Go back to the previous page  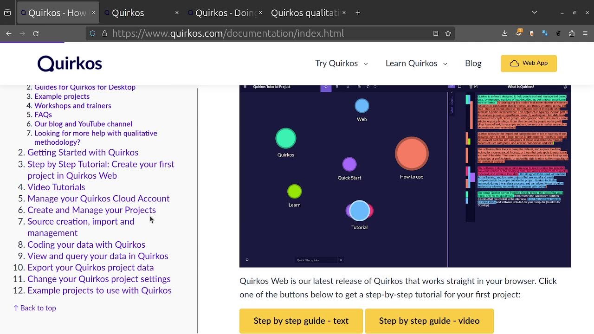click(x=9, y=33)
